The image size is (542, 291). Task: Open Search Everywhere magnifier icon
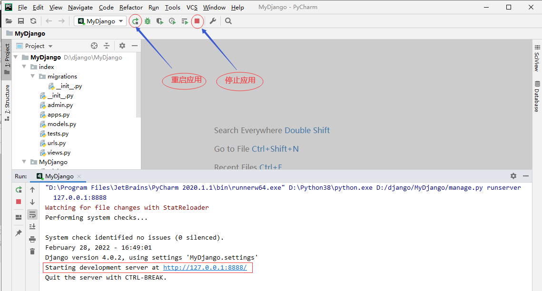point(228,21)
